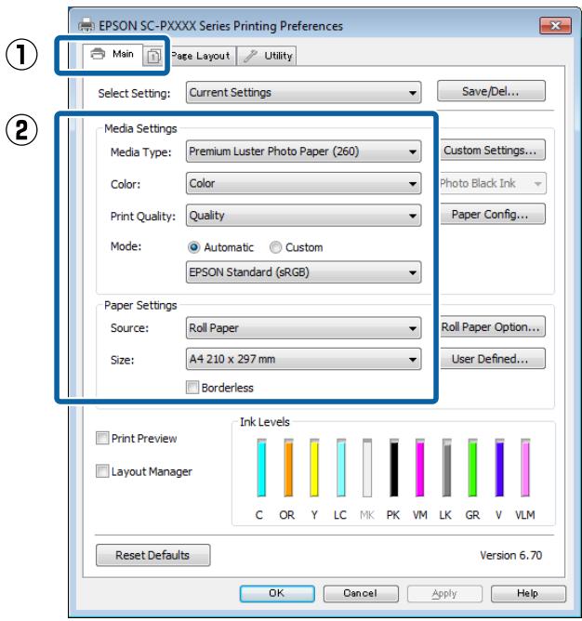Open the Utility tab

[x=267, y=56]
